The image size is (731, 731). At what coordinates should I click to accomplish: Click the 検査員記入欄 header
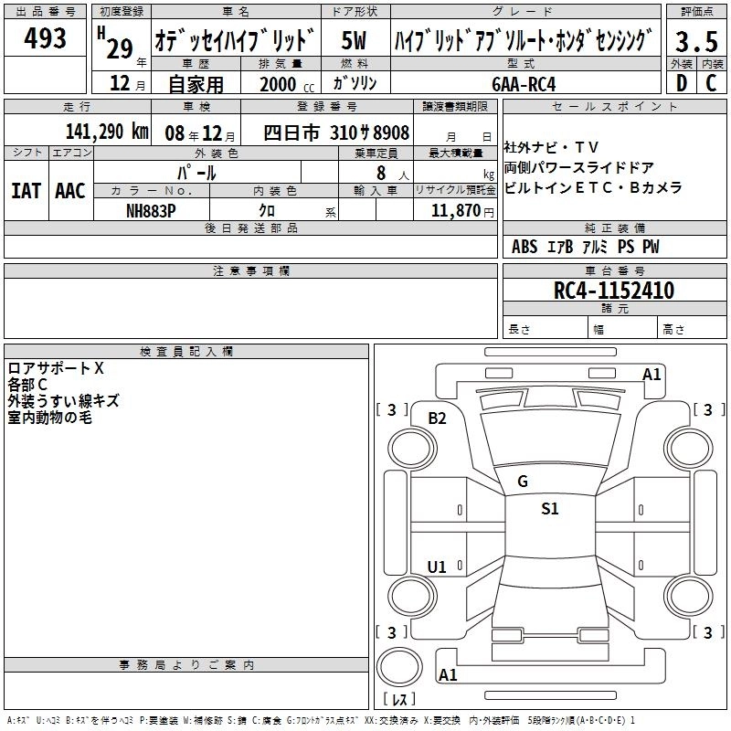click(186, 352)
